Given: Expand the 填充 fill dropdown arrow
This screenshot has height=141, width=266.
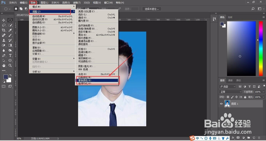Looking at the screenshot, I should click(263, 97).
